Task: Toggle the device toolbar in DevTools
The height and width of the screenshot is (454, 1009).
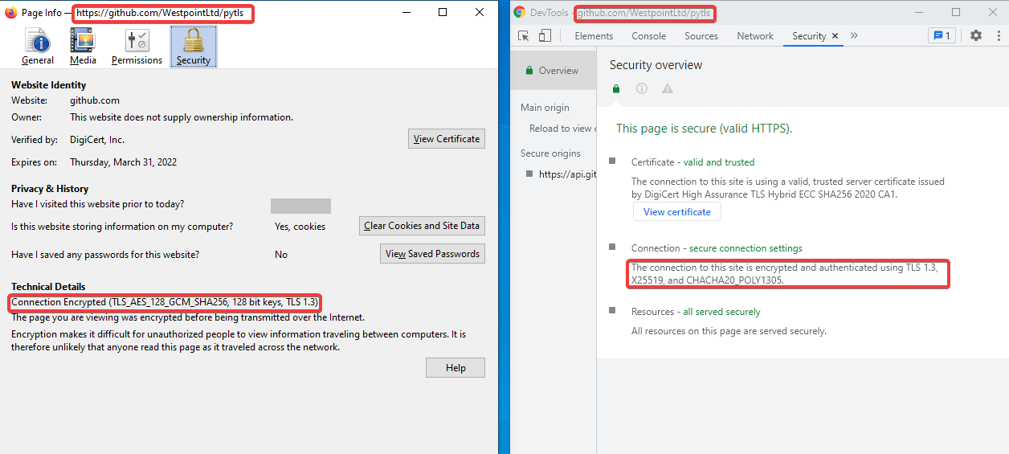Action: [545, 35]
